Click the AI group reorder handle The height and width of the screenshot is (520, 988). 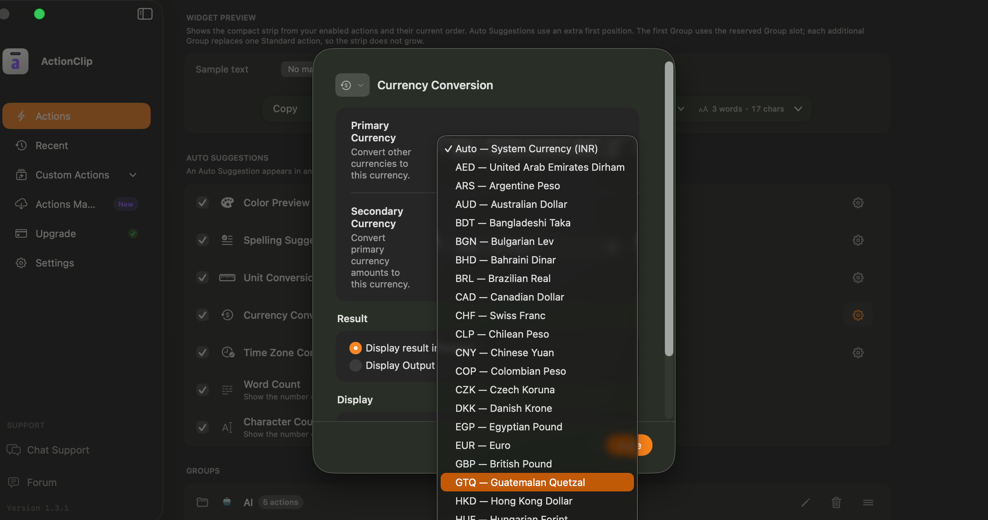(x=868, y=502)
